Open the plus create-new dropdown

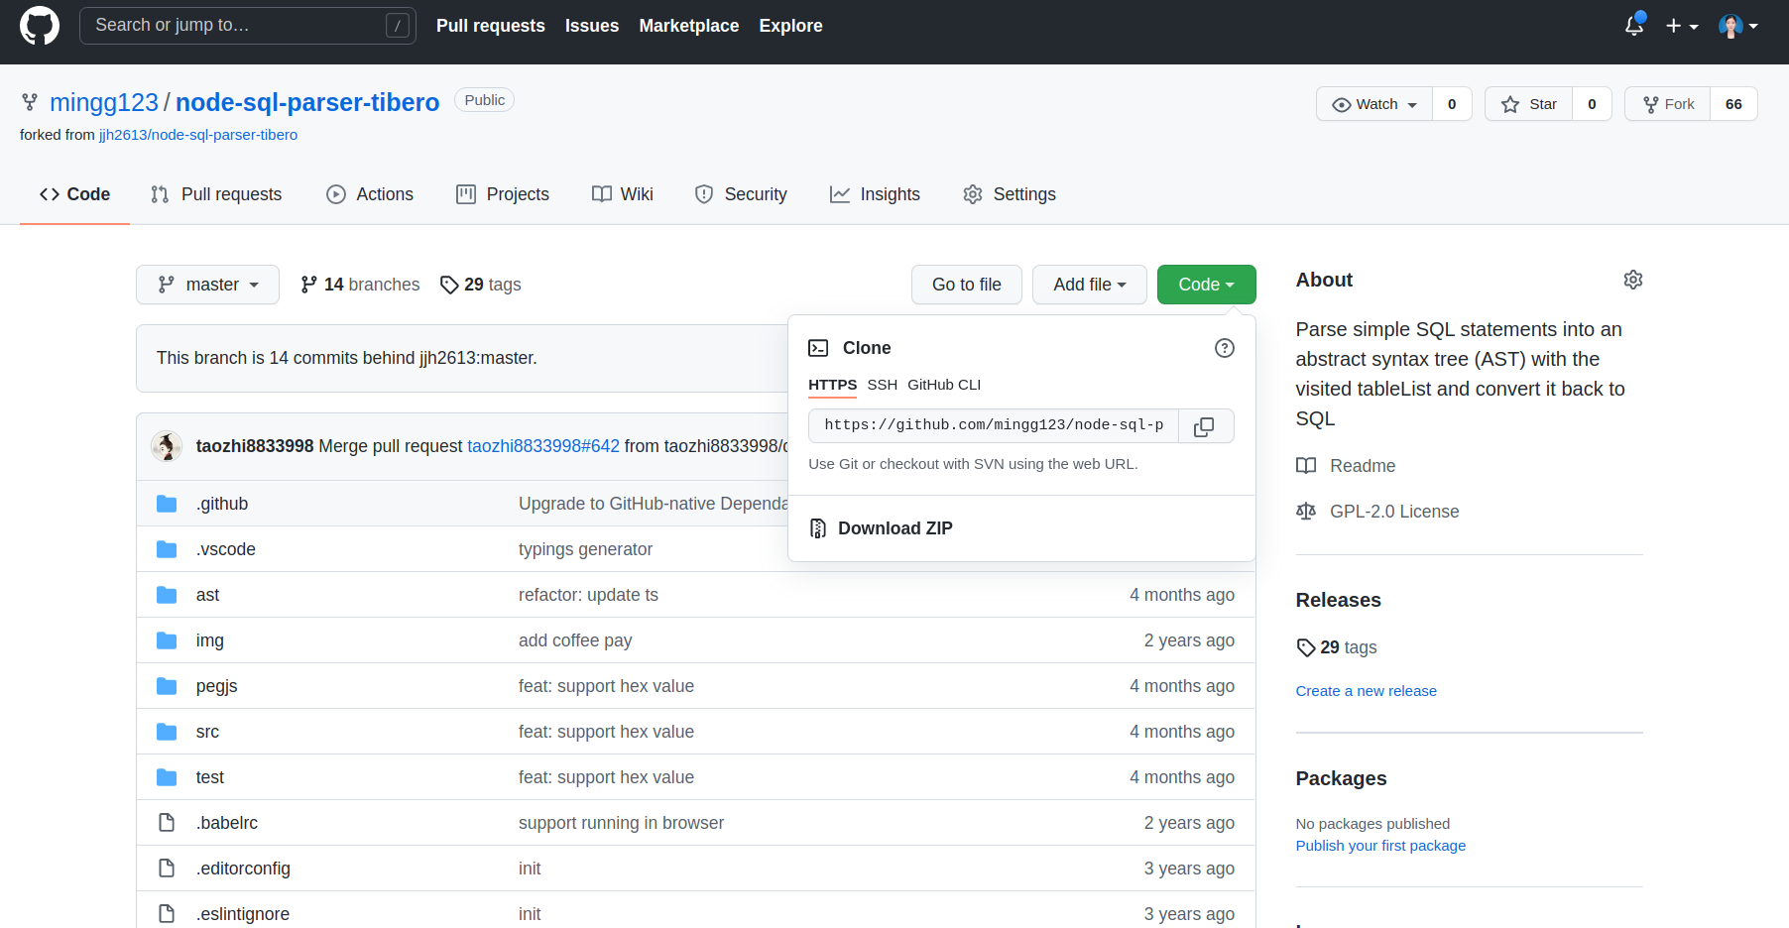[x=1682, y=26]
